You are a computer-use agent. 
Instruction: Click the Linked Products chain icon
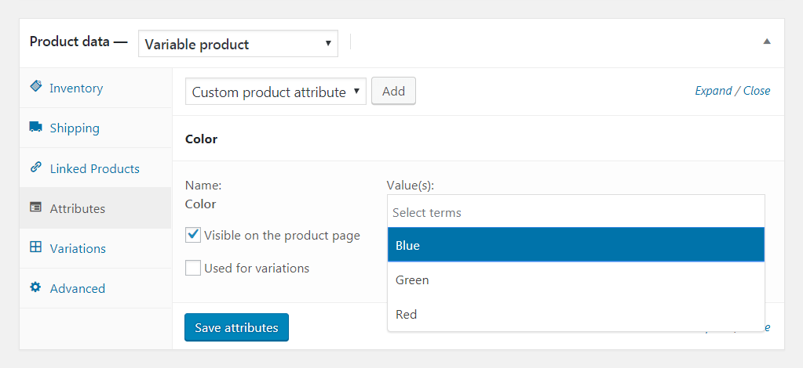(x=35, y=168)
